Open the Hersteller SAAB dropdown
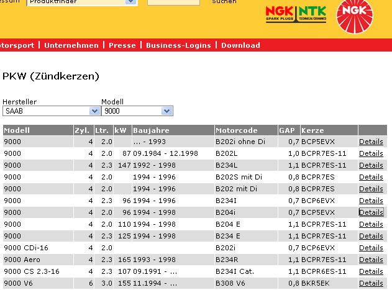Viewport: 392px width, 290px height. click(x=52, y=111)
